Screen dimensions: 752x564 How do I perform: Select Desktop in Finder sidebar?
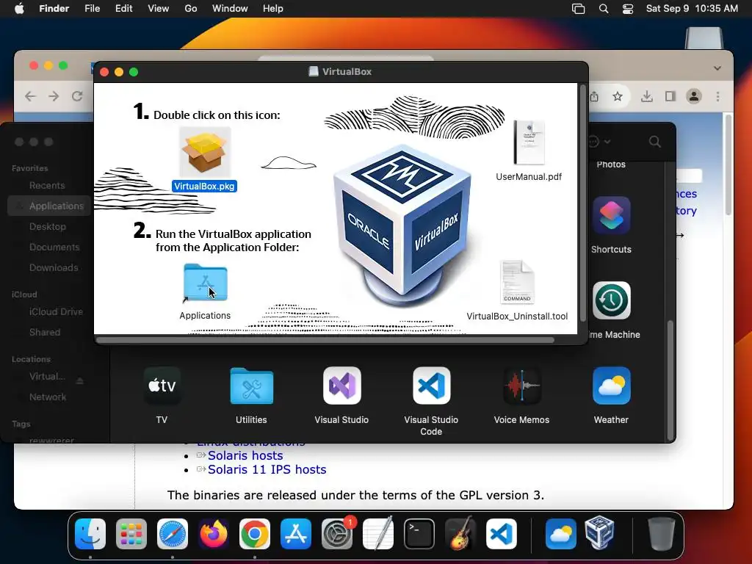(48, 227)
